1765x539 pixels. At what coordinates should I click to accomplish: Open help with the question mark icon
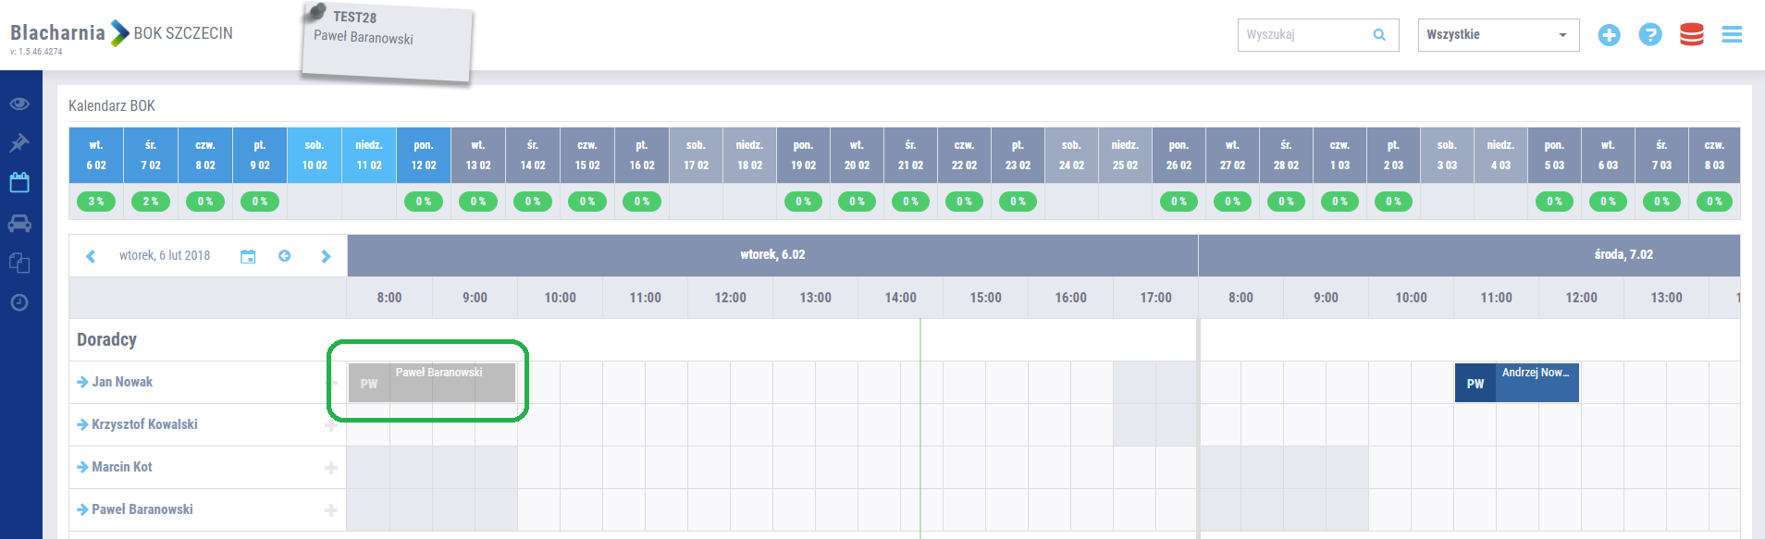[1649, 35]
